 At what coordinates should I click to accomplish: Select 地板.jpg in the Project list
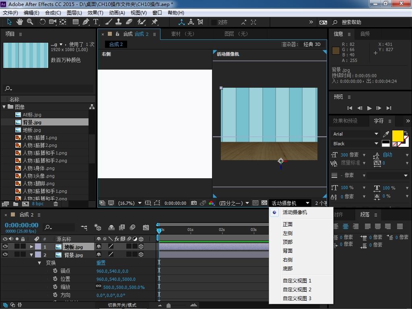tap(31, 130)
